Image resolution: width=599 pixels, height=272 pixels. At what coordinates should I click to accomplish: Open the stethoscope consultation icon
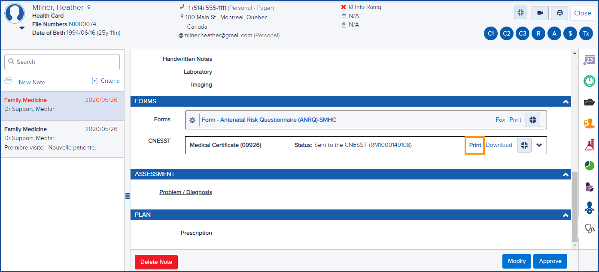(589, 228)
